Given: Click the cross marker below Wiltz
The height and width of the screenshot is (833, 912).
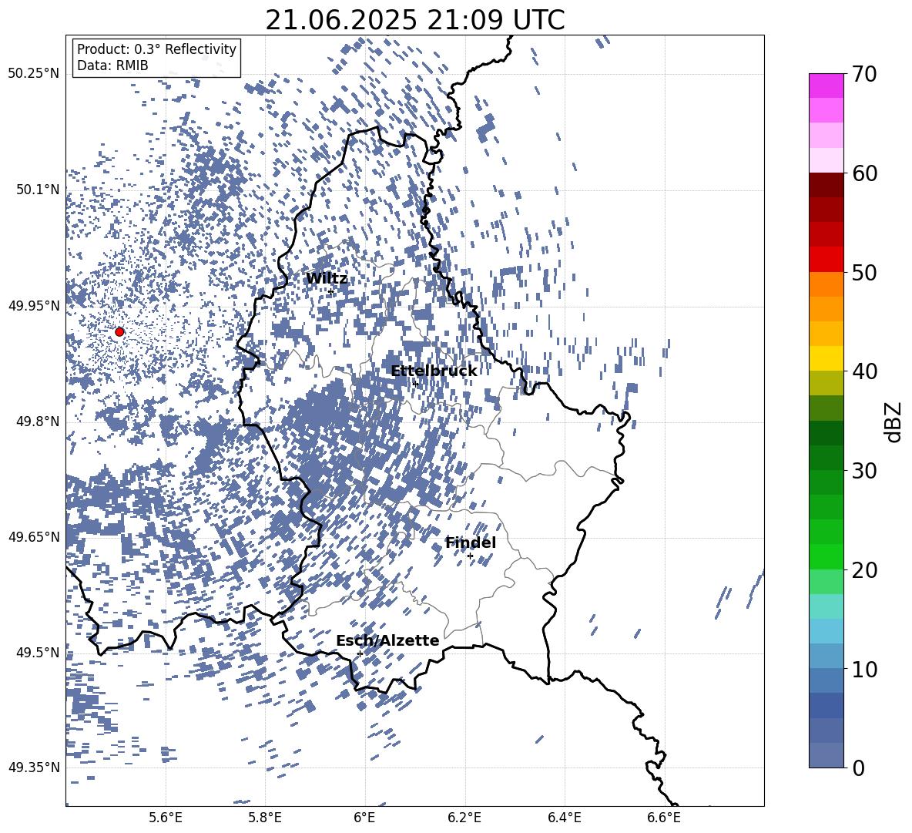Looking at the screenshot, I should click(x=331, y=292).
